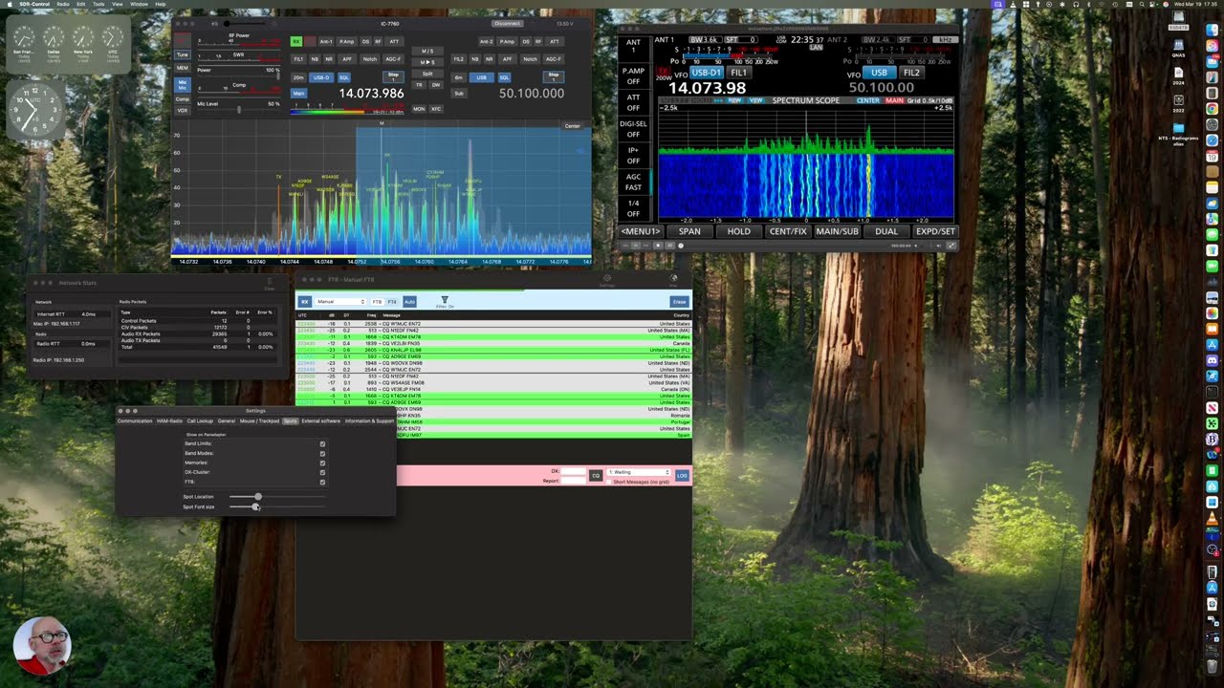Screen dimensions: 1224x688
Task: Click Erase in FT8 window
Action: (x=679, y=302)
